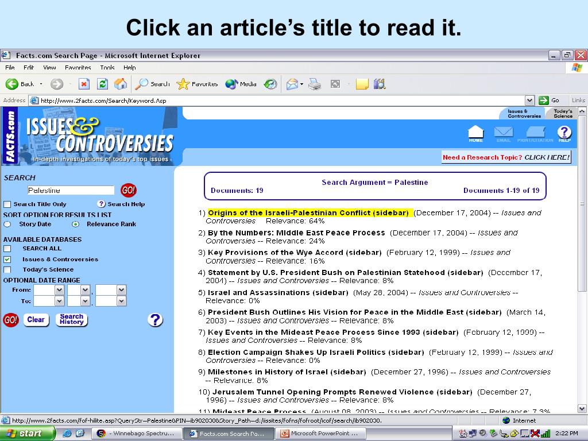This screenshot has width=588, height=441.
Task: Toggle the Search Title Only checkbox
Action: [x=7, y=204]
